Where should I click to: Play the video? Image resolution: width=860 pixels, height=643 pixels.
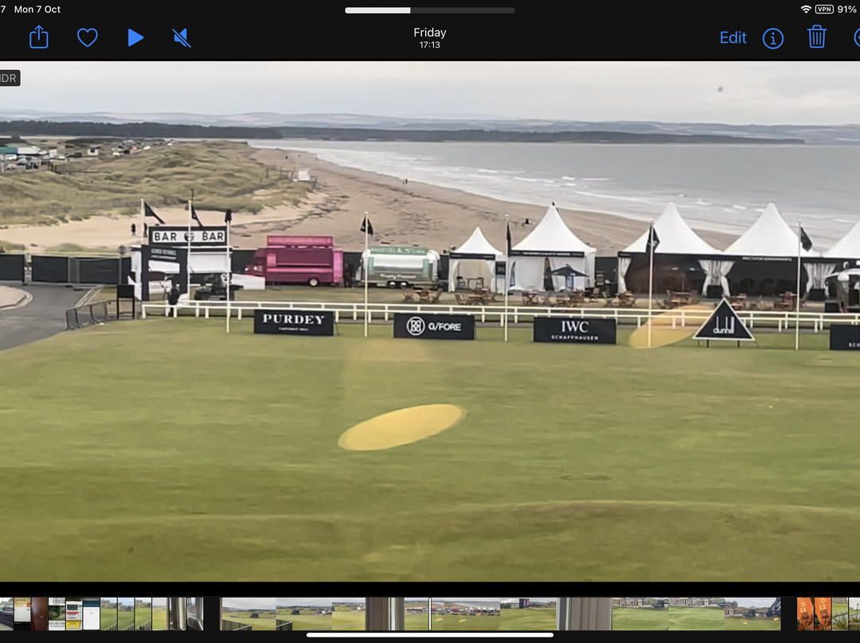click(x=135, y=37)
